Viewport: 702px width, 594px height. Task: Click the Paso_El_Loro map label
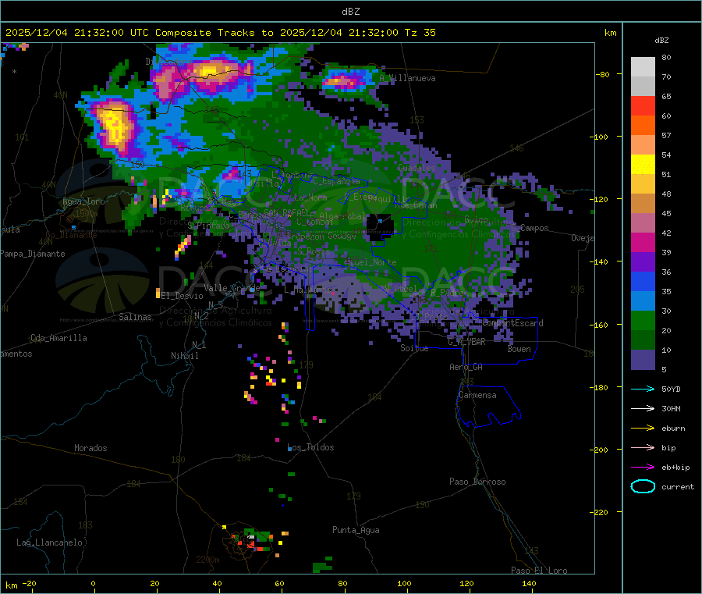pos(539,571)
